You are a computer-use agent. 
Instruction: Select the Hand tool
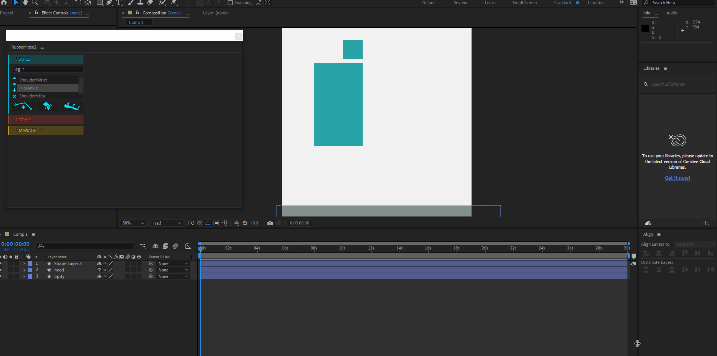point(25,2)
